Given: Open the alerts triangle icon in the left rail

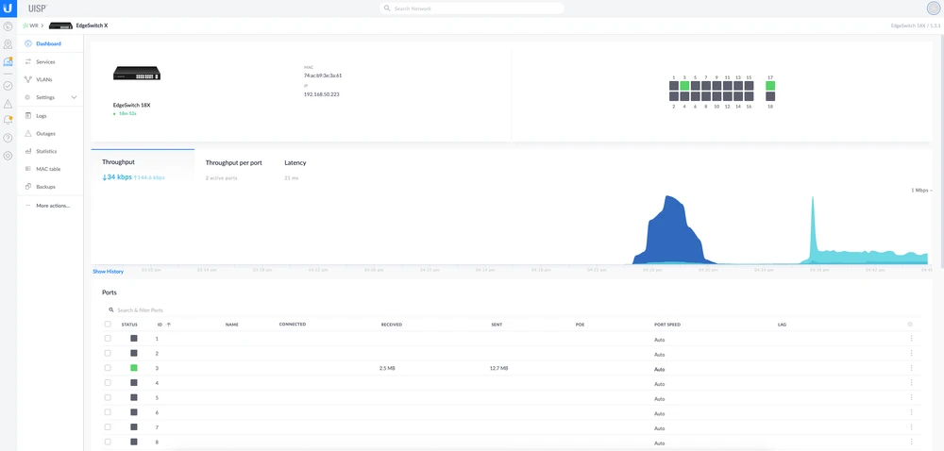Looking at the screenshot, I should (x=8, y=103).
